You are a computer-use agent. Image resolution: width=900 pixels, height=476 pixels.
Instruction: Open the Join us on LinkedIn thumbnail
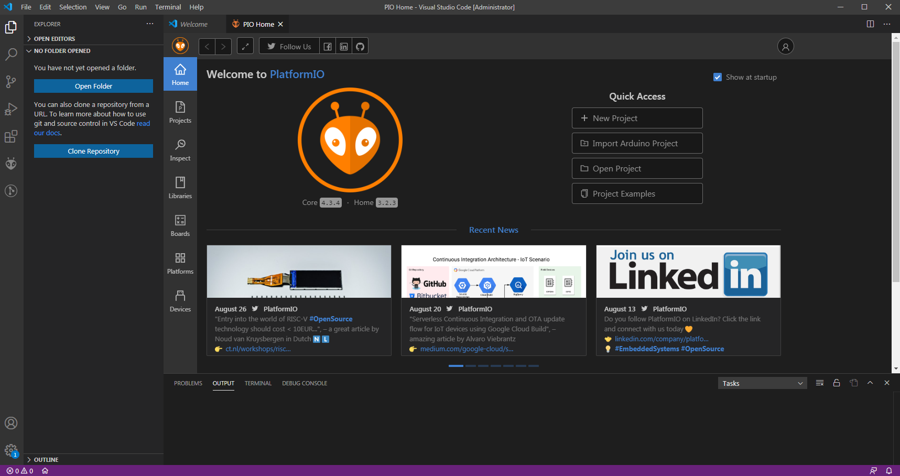(x=688, y=272)
